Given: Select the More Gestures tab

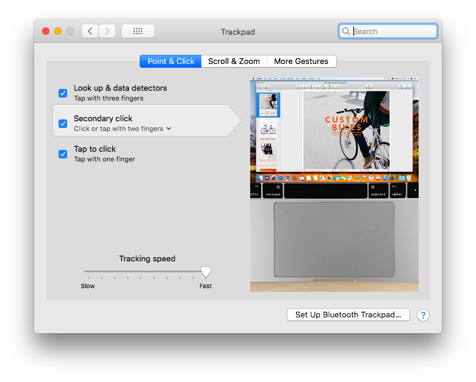Looking at the screenshot, I should [301, 62].
